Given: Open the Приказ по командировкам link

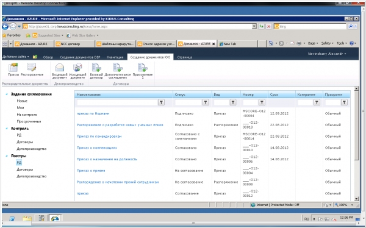Looking at the screenshot, I should click(99, 137).
